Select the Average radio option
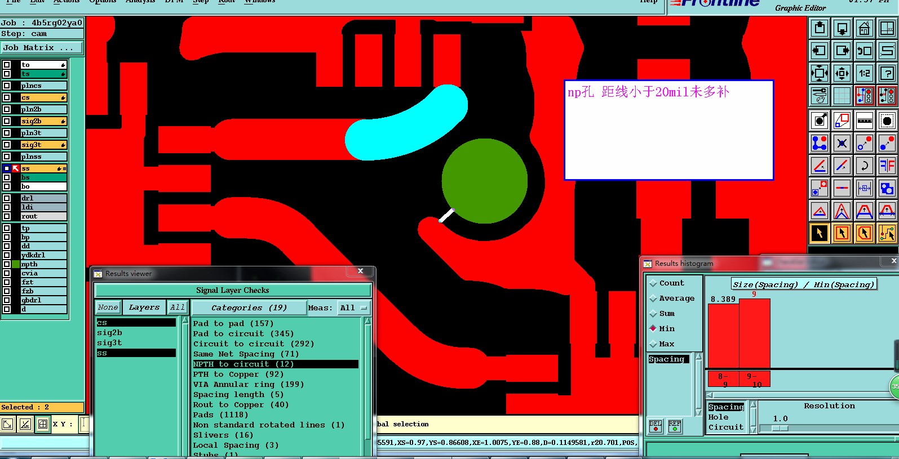Screen dimensions: 899x459 tap(672, 298)
